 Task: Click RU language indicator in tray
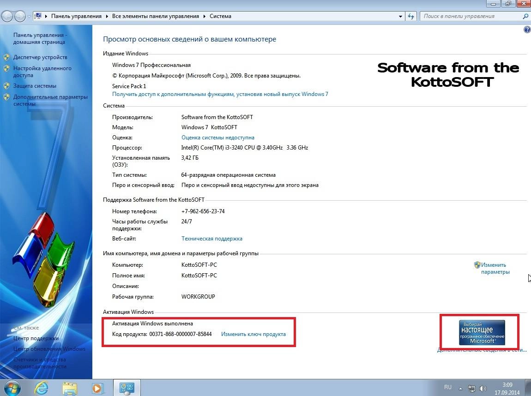(x=448, y=387)
